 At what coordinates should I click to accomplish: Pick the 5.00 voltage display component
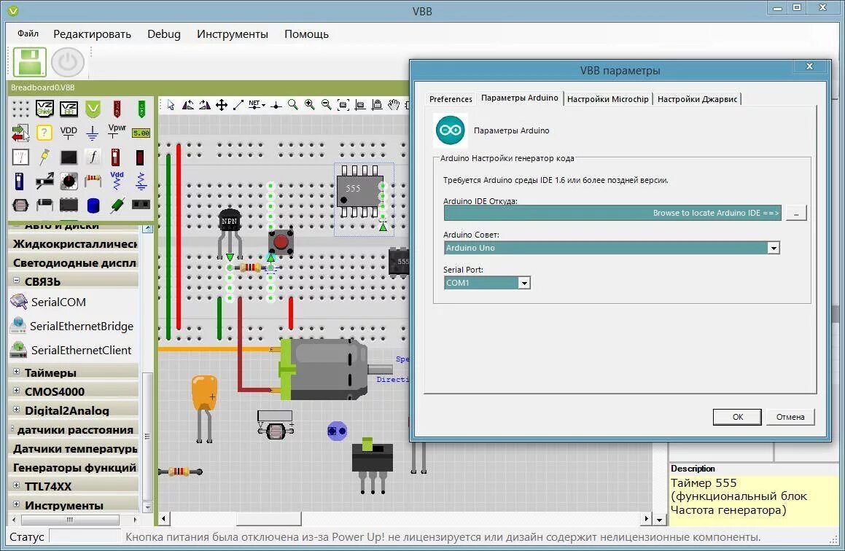pyautogui.click(x=141, y=133)
